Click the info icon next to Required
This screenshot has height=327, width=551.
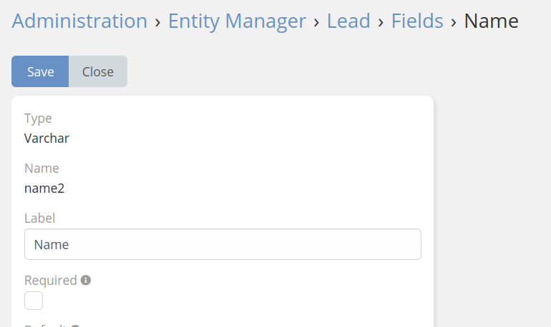click(x=86, y=281)
